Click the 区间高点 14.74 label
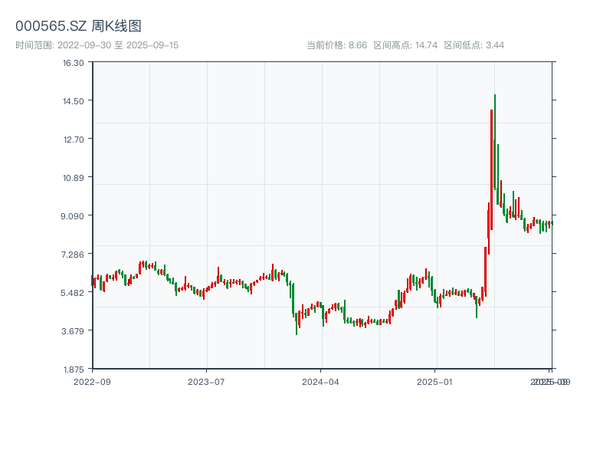 coord(405,45)
